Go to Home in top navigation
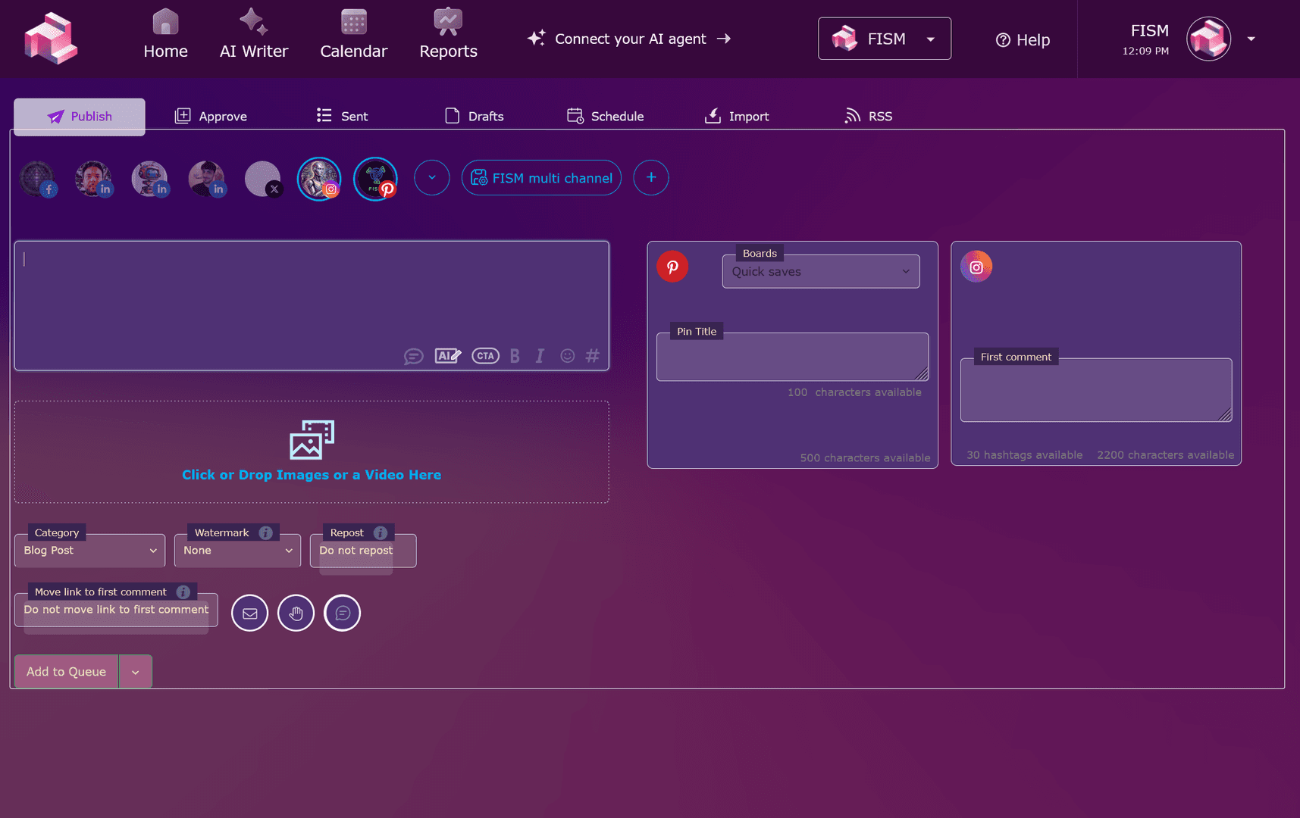This screenshot has width=1300, height=818. click(165, 35)
